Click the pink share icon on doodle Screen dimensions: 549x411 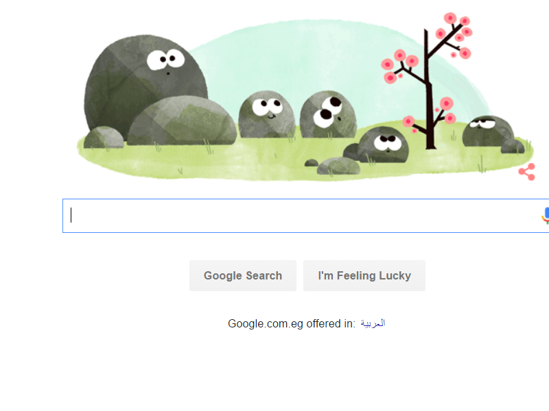tap(527, 172)
